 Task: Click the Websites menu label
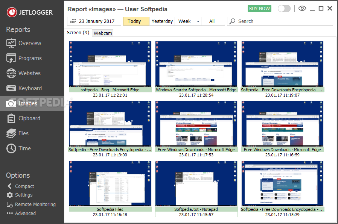coord(29,73)
